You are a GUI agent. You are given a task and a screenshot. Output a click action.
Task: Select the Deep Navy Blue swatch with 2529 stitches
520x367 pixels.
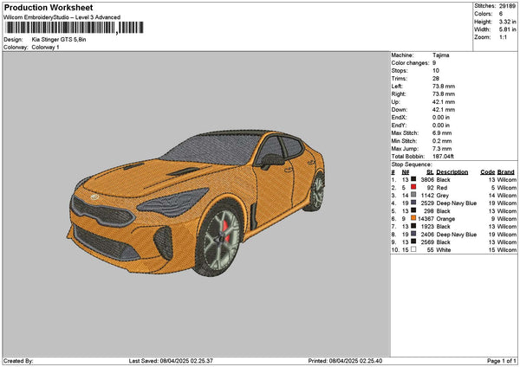coord(413,203)
